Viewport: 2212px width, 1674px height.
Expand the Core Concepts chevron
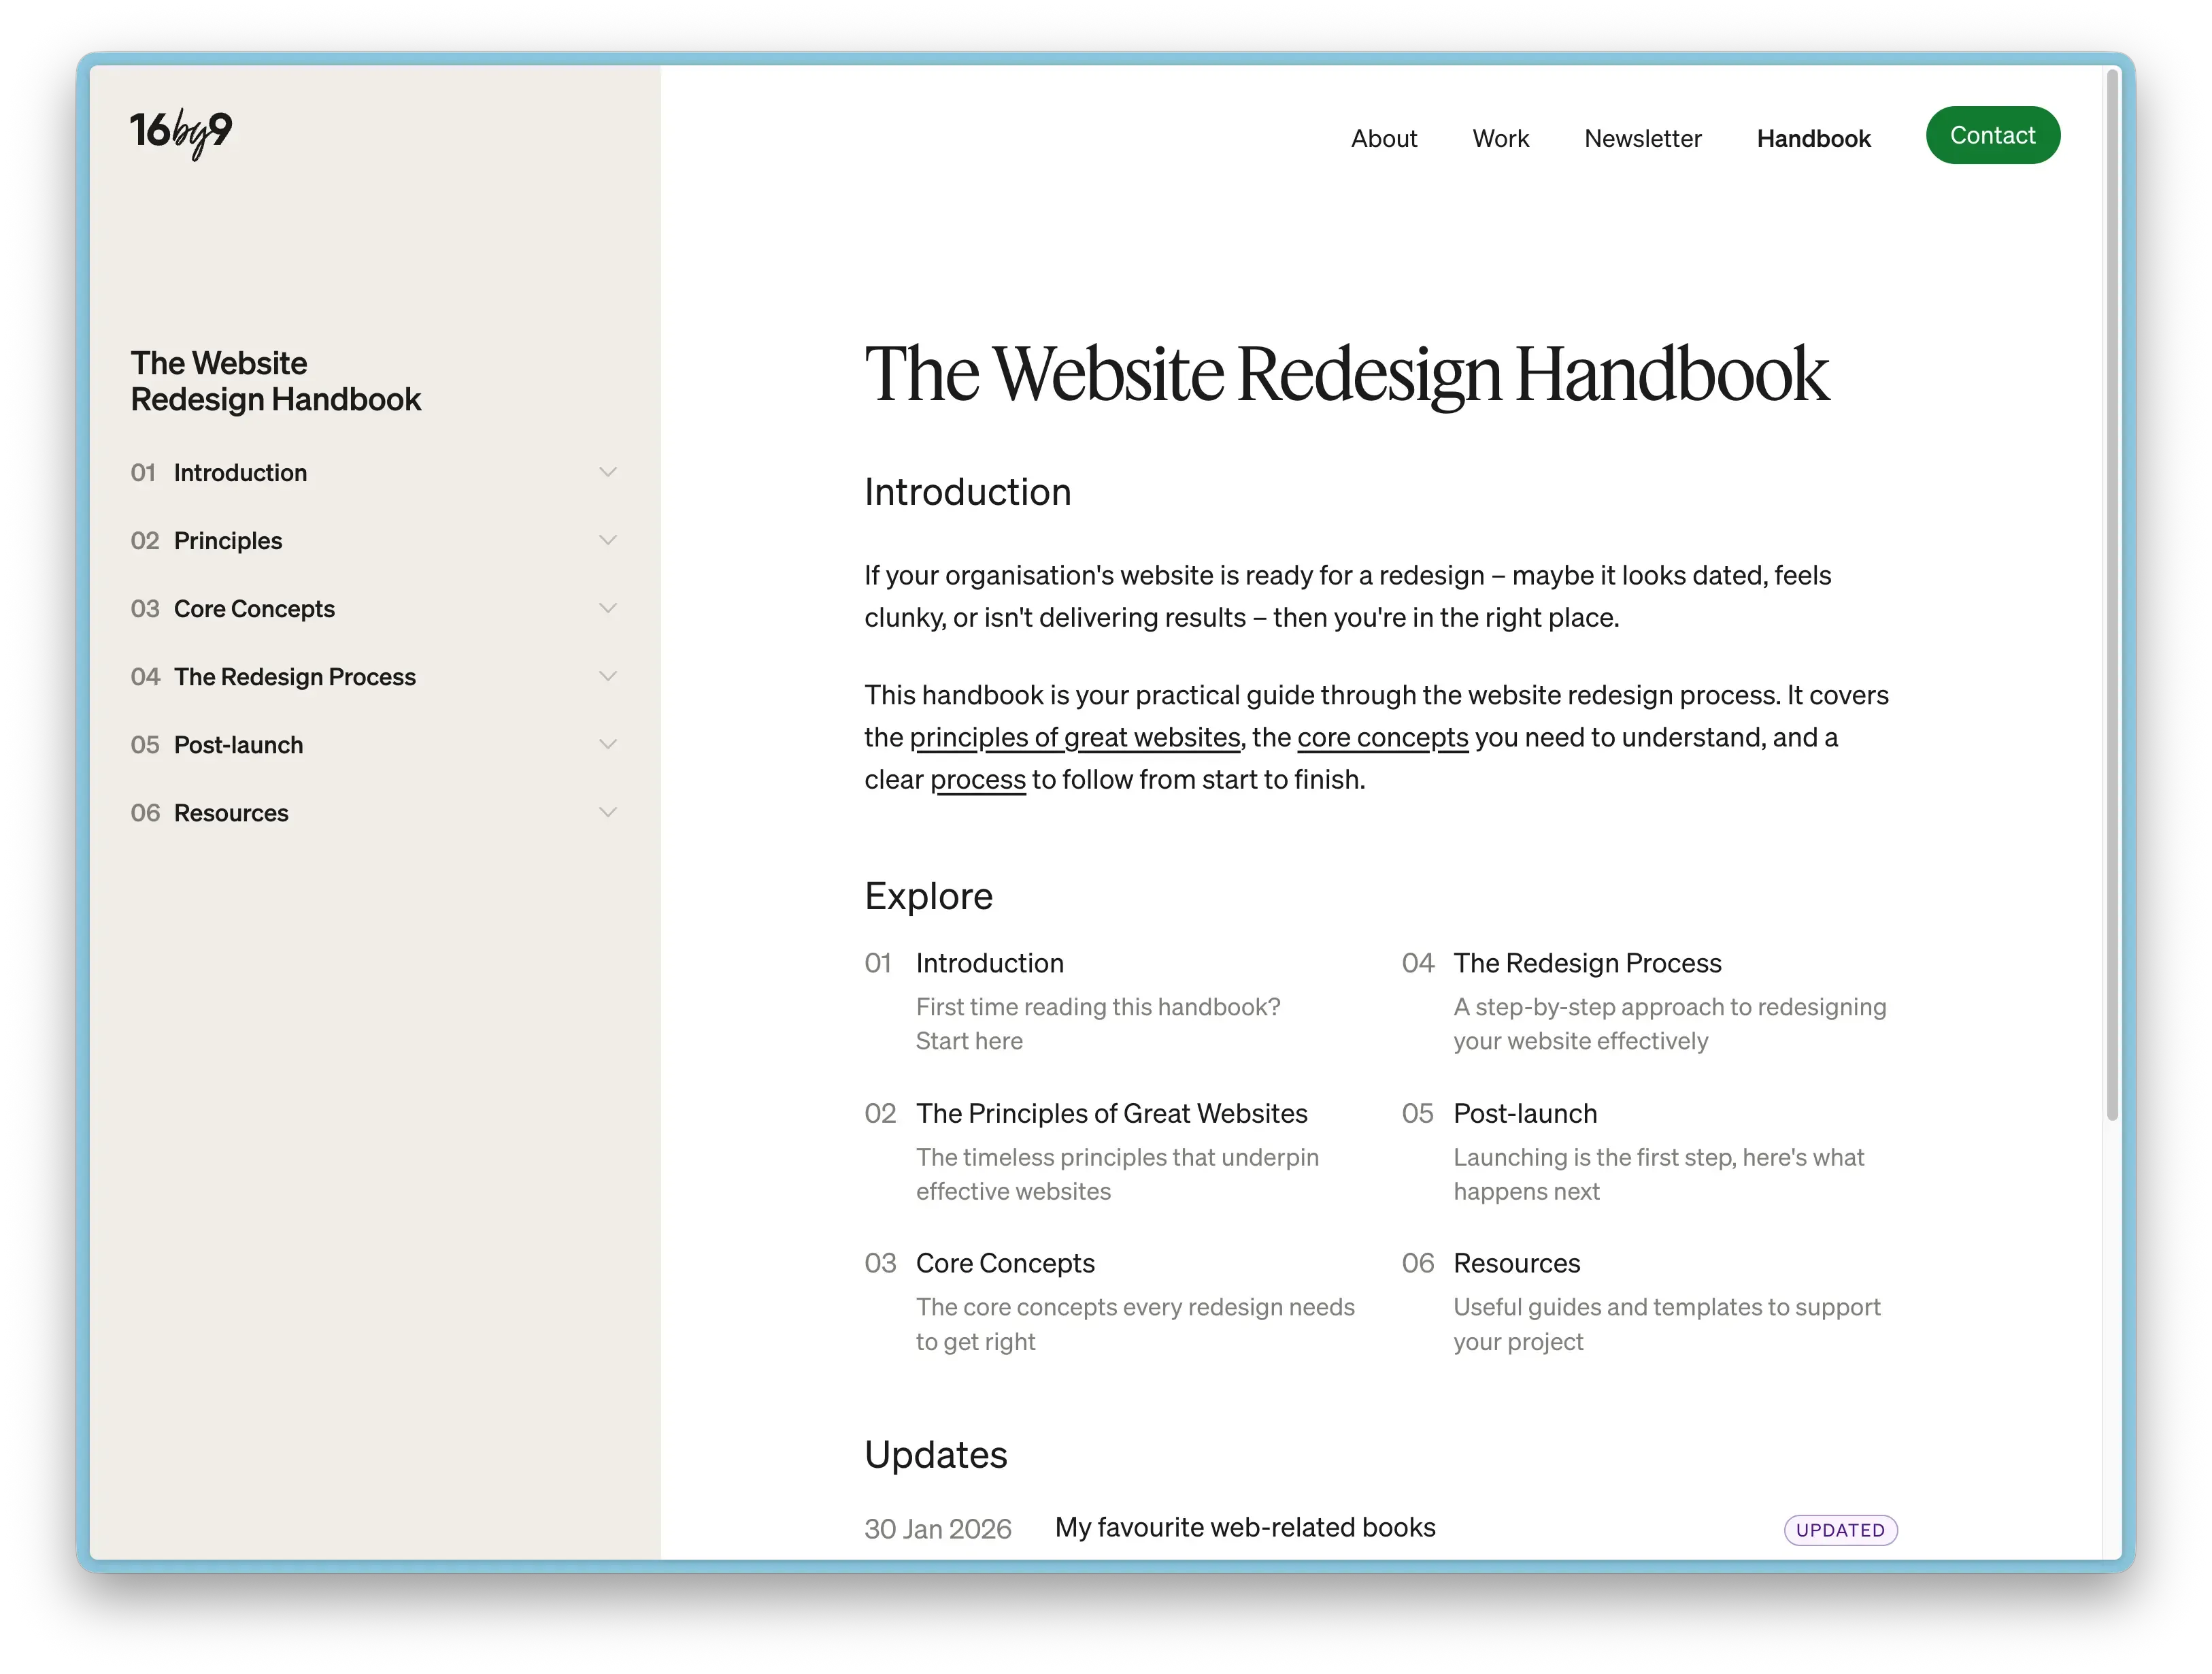(608, 608)
